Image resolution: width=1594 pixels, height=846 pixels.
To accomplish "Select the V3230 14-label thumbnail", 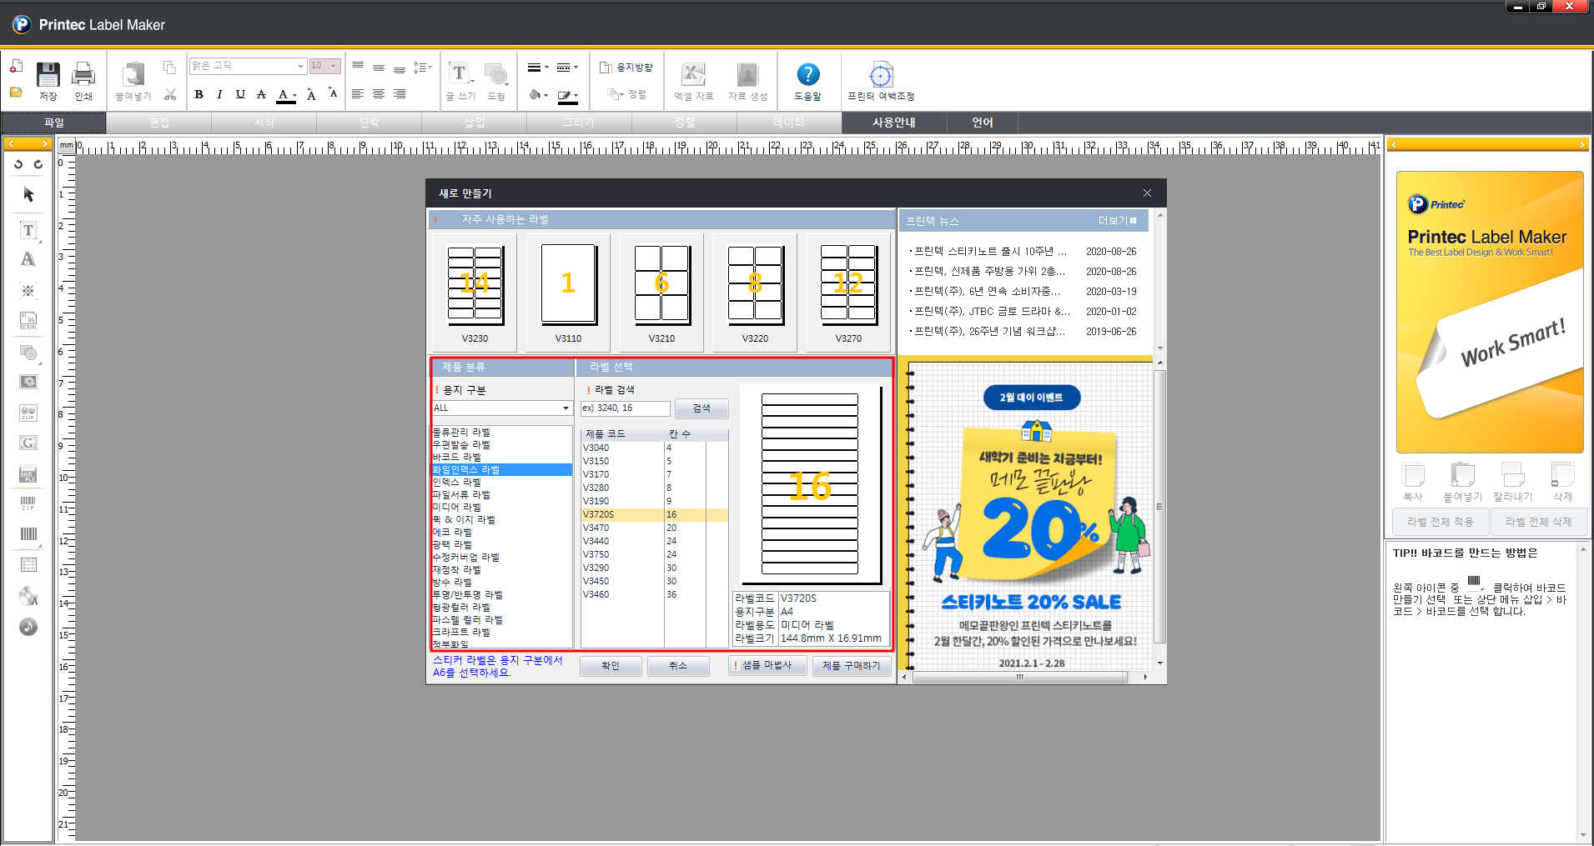I will pyautogui.click(x=475, y=293).
